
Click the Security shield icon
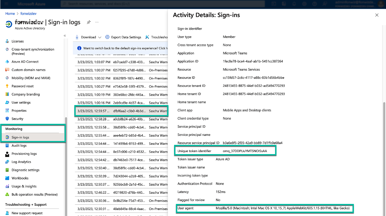pos(7,119)
